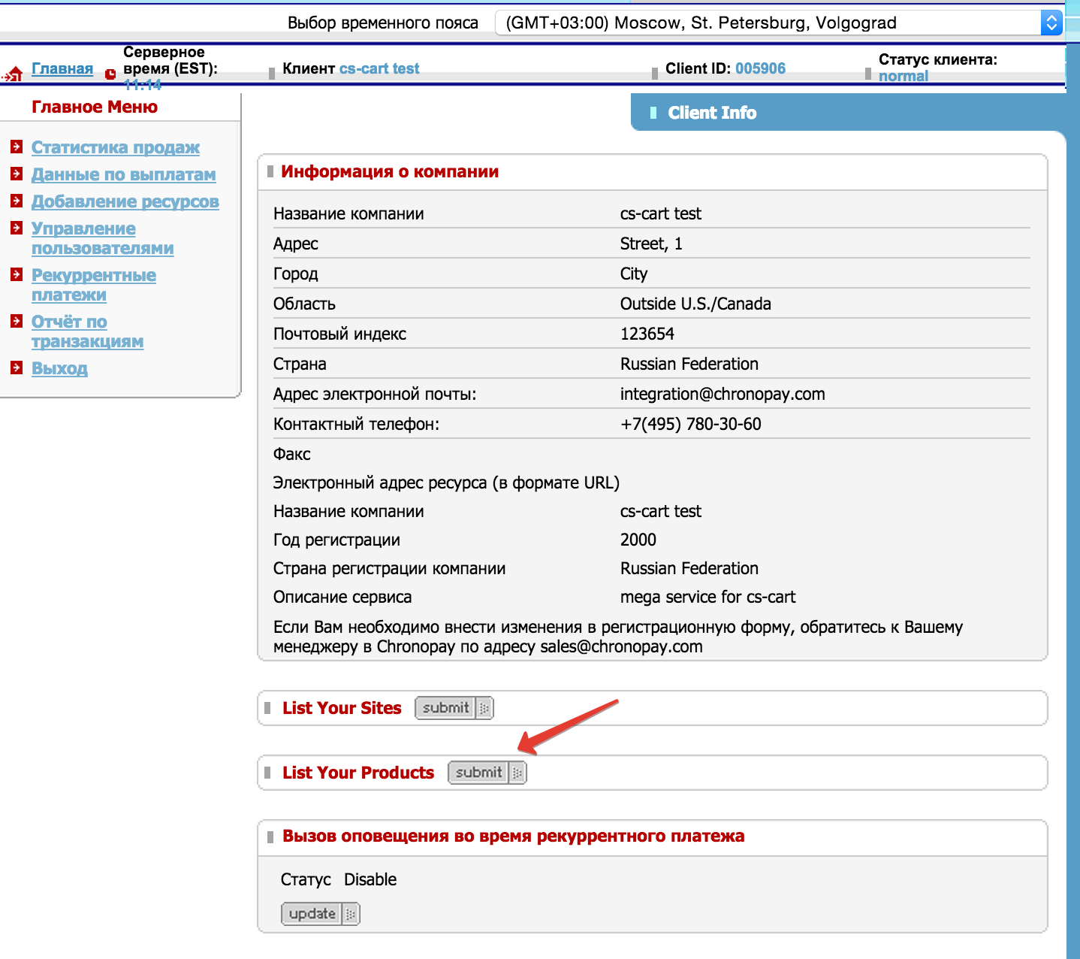Open Отчёт по транзакциям menu item
Screen dimensions: 1080x959
point(86,331)
